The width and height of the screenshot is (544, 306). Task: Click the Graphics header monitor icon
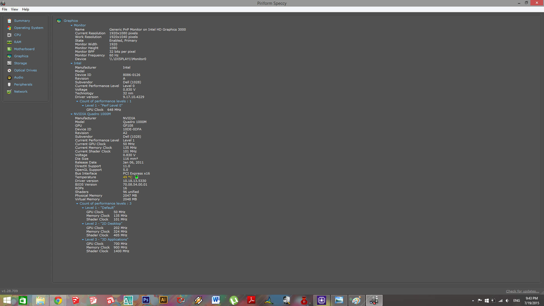[x=59, y=21]
